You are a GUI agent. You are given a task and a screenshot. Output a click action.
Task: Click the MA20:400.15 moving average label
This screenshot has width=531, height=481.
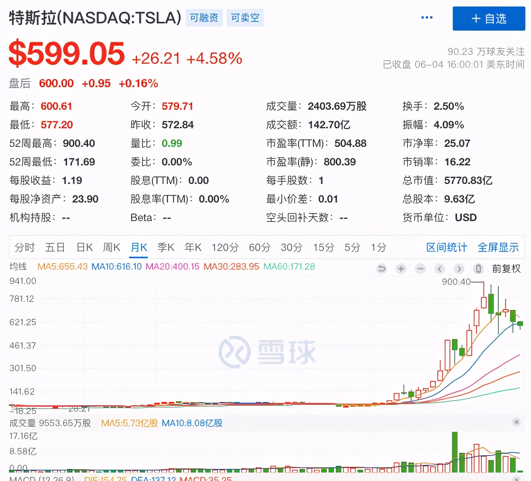[173, 266]
